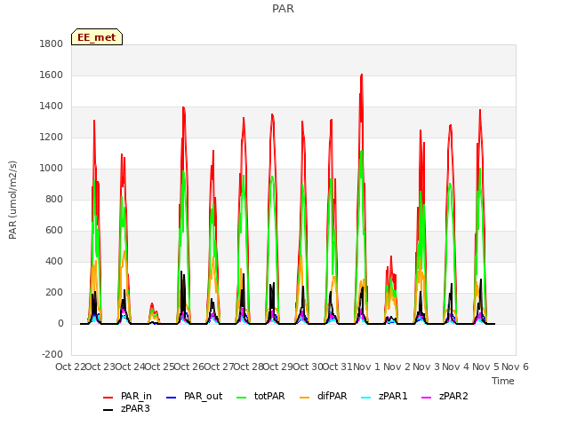
Task: Click the 1000 y-axis tick label
Action: (x=52, y=169)
